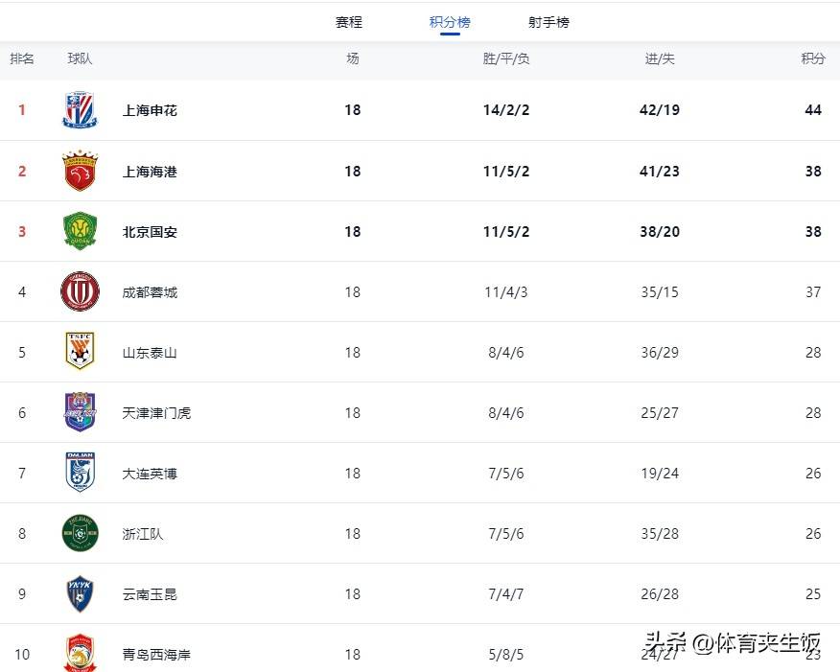Switch to the 赛程 schedule tab
840x672 pixels.
tap(349, 21)
